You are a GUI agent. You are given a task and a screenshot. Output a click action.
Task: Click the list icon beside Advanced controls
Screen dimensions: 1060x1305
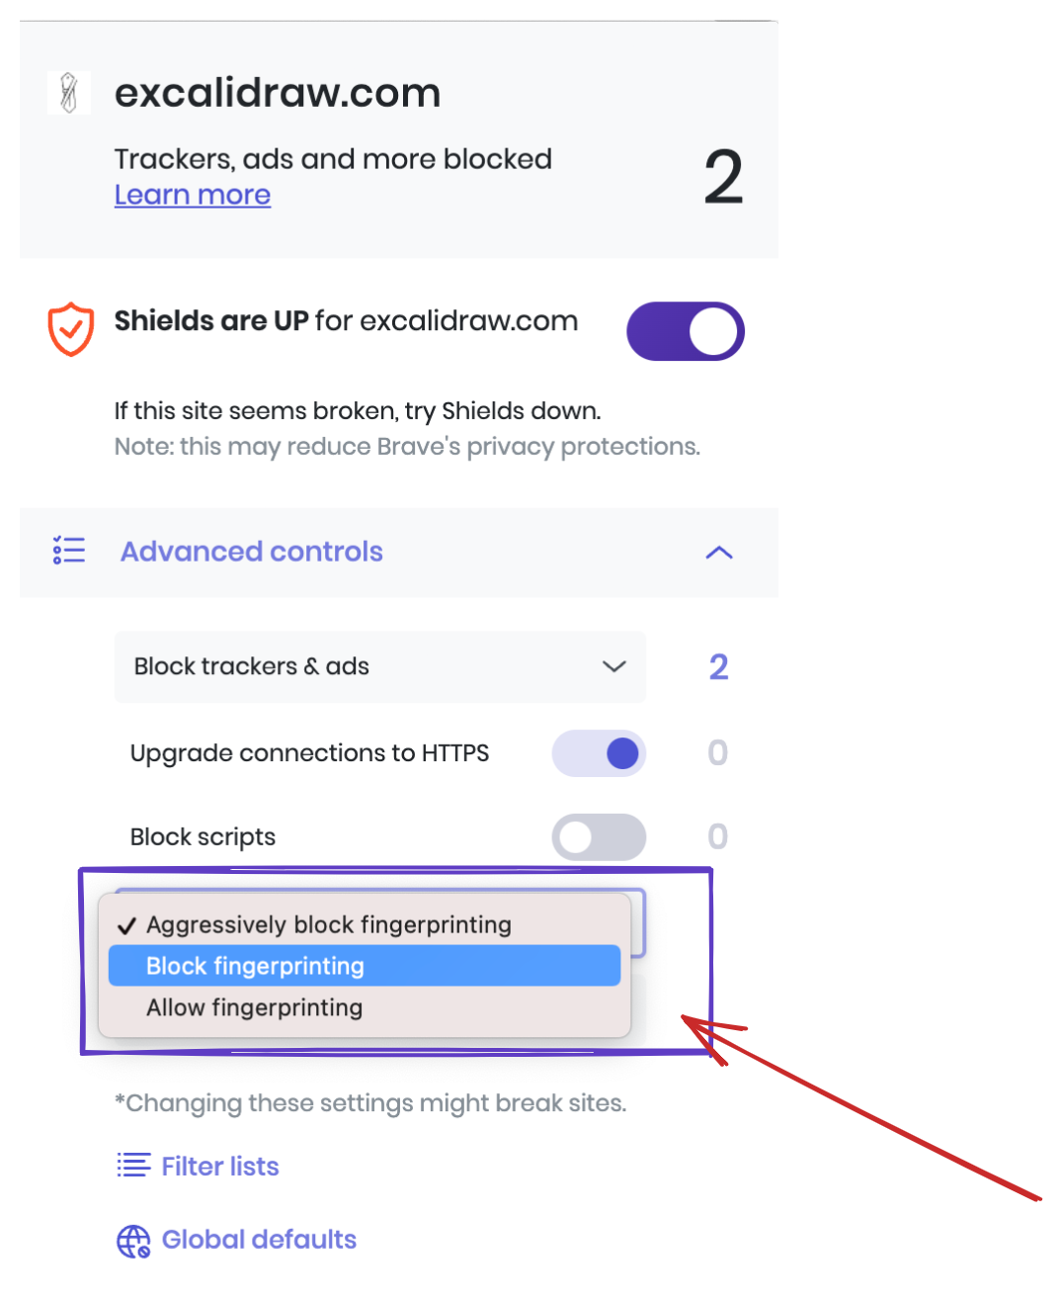(68, 551)
